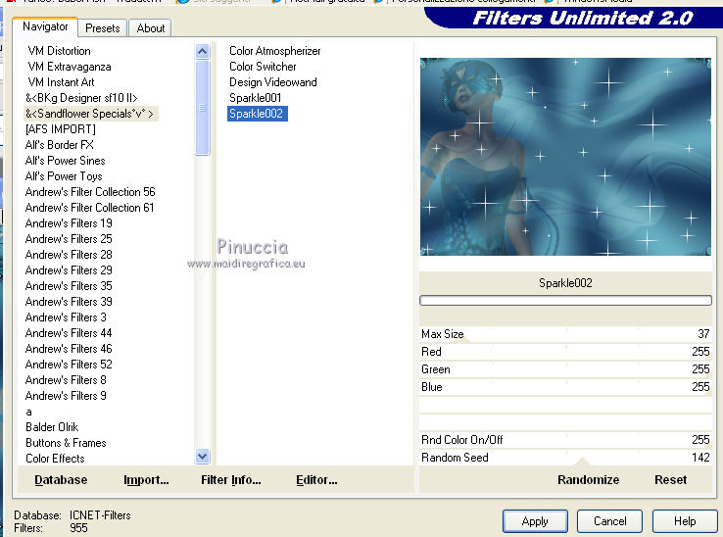Screen dimensions: 723x537
Task: Select Andrew's Filters 46
Action: point(69,349)
